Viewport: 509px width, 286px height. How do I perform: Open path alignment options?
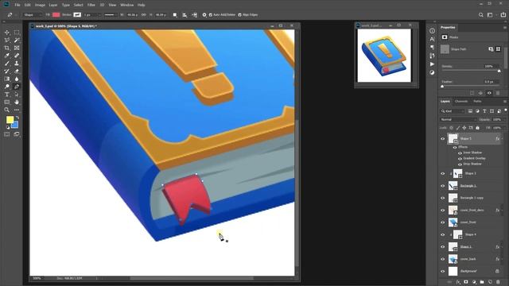click(185, 15)
